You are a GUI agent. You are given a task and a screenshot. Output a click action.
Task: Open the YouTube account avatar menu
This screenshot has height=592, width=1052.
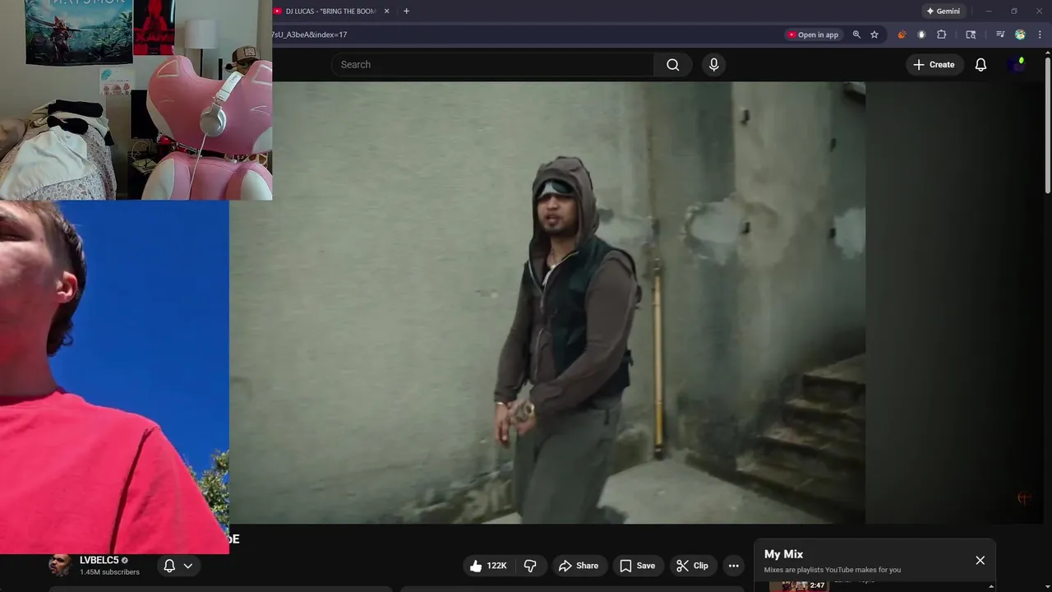point(1017,64)
